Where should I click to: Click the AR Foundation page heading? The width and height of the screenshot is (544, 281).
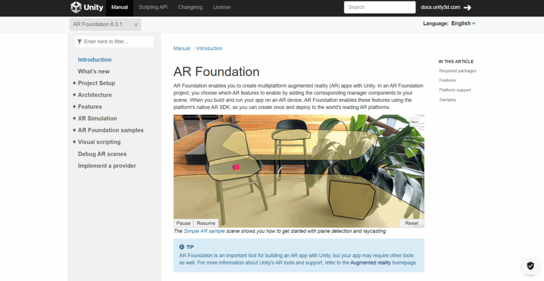pyautogui.click(x=217, y=72)
